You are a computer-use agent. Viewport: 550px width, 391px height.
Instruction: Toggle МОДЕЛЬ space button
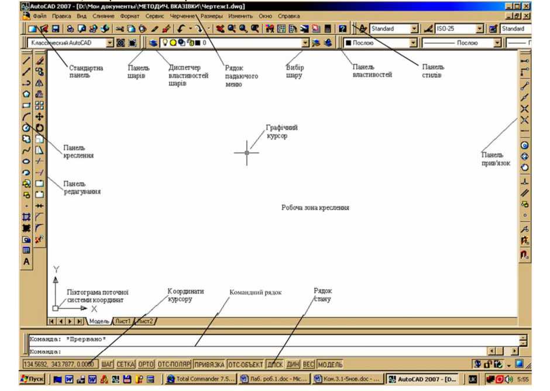tap(330, 364)
